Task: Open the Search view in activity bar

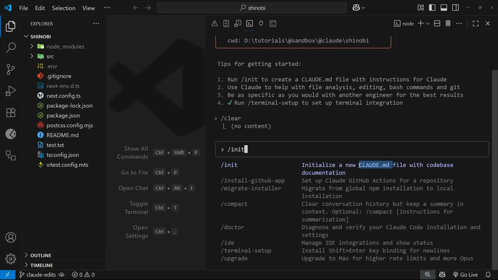Action: tap(11, 48)
